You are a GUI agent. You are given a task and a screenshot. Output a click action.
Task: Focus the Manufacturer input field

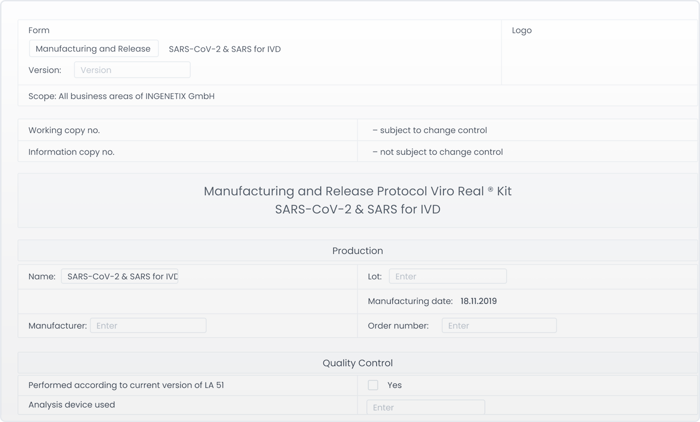pyautogui.click(x=148, y=326)
